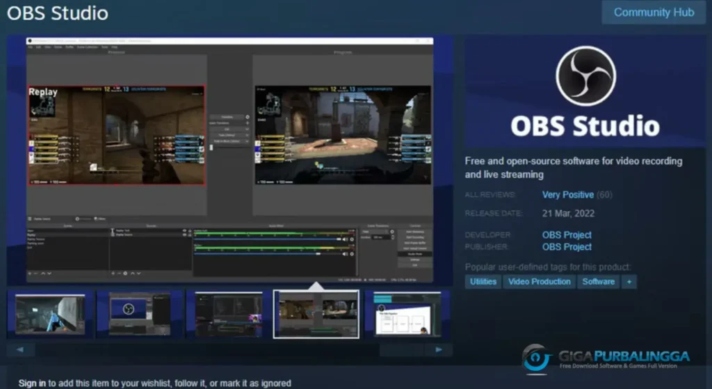The height and width of the screenshot is (389, 712).
Task: Select the Video Production tag
Action: [x=540, y=282]
